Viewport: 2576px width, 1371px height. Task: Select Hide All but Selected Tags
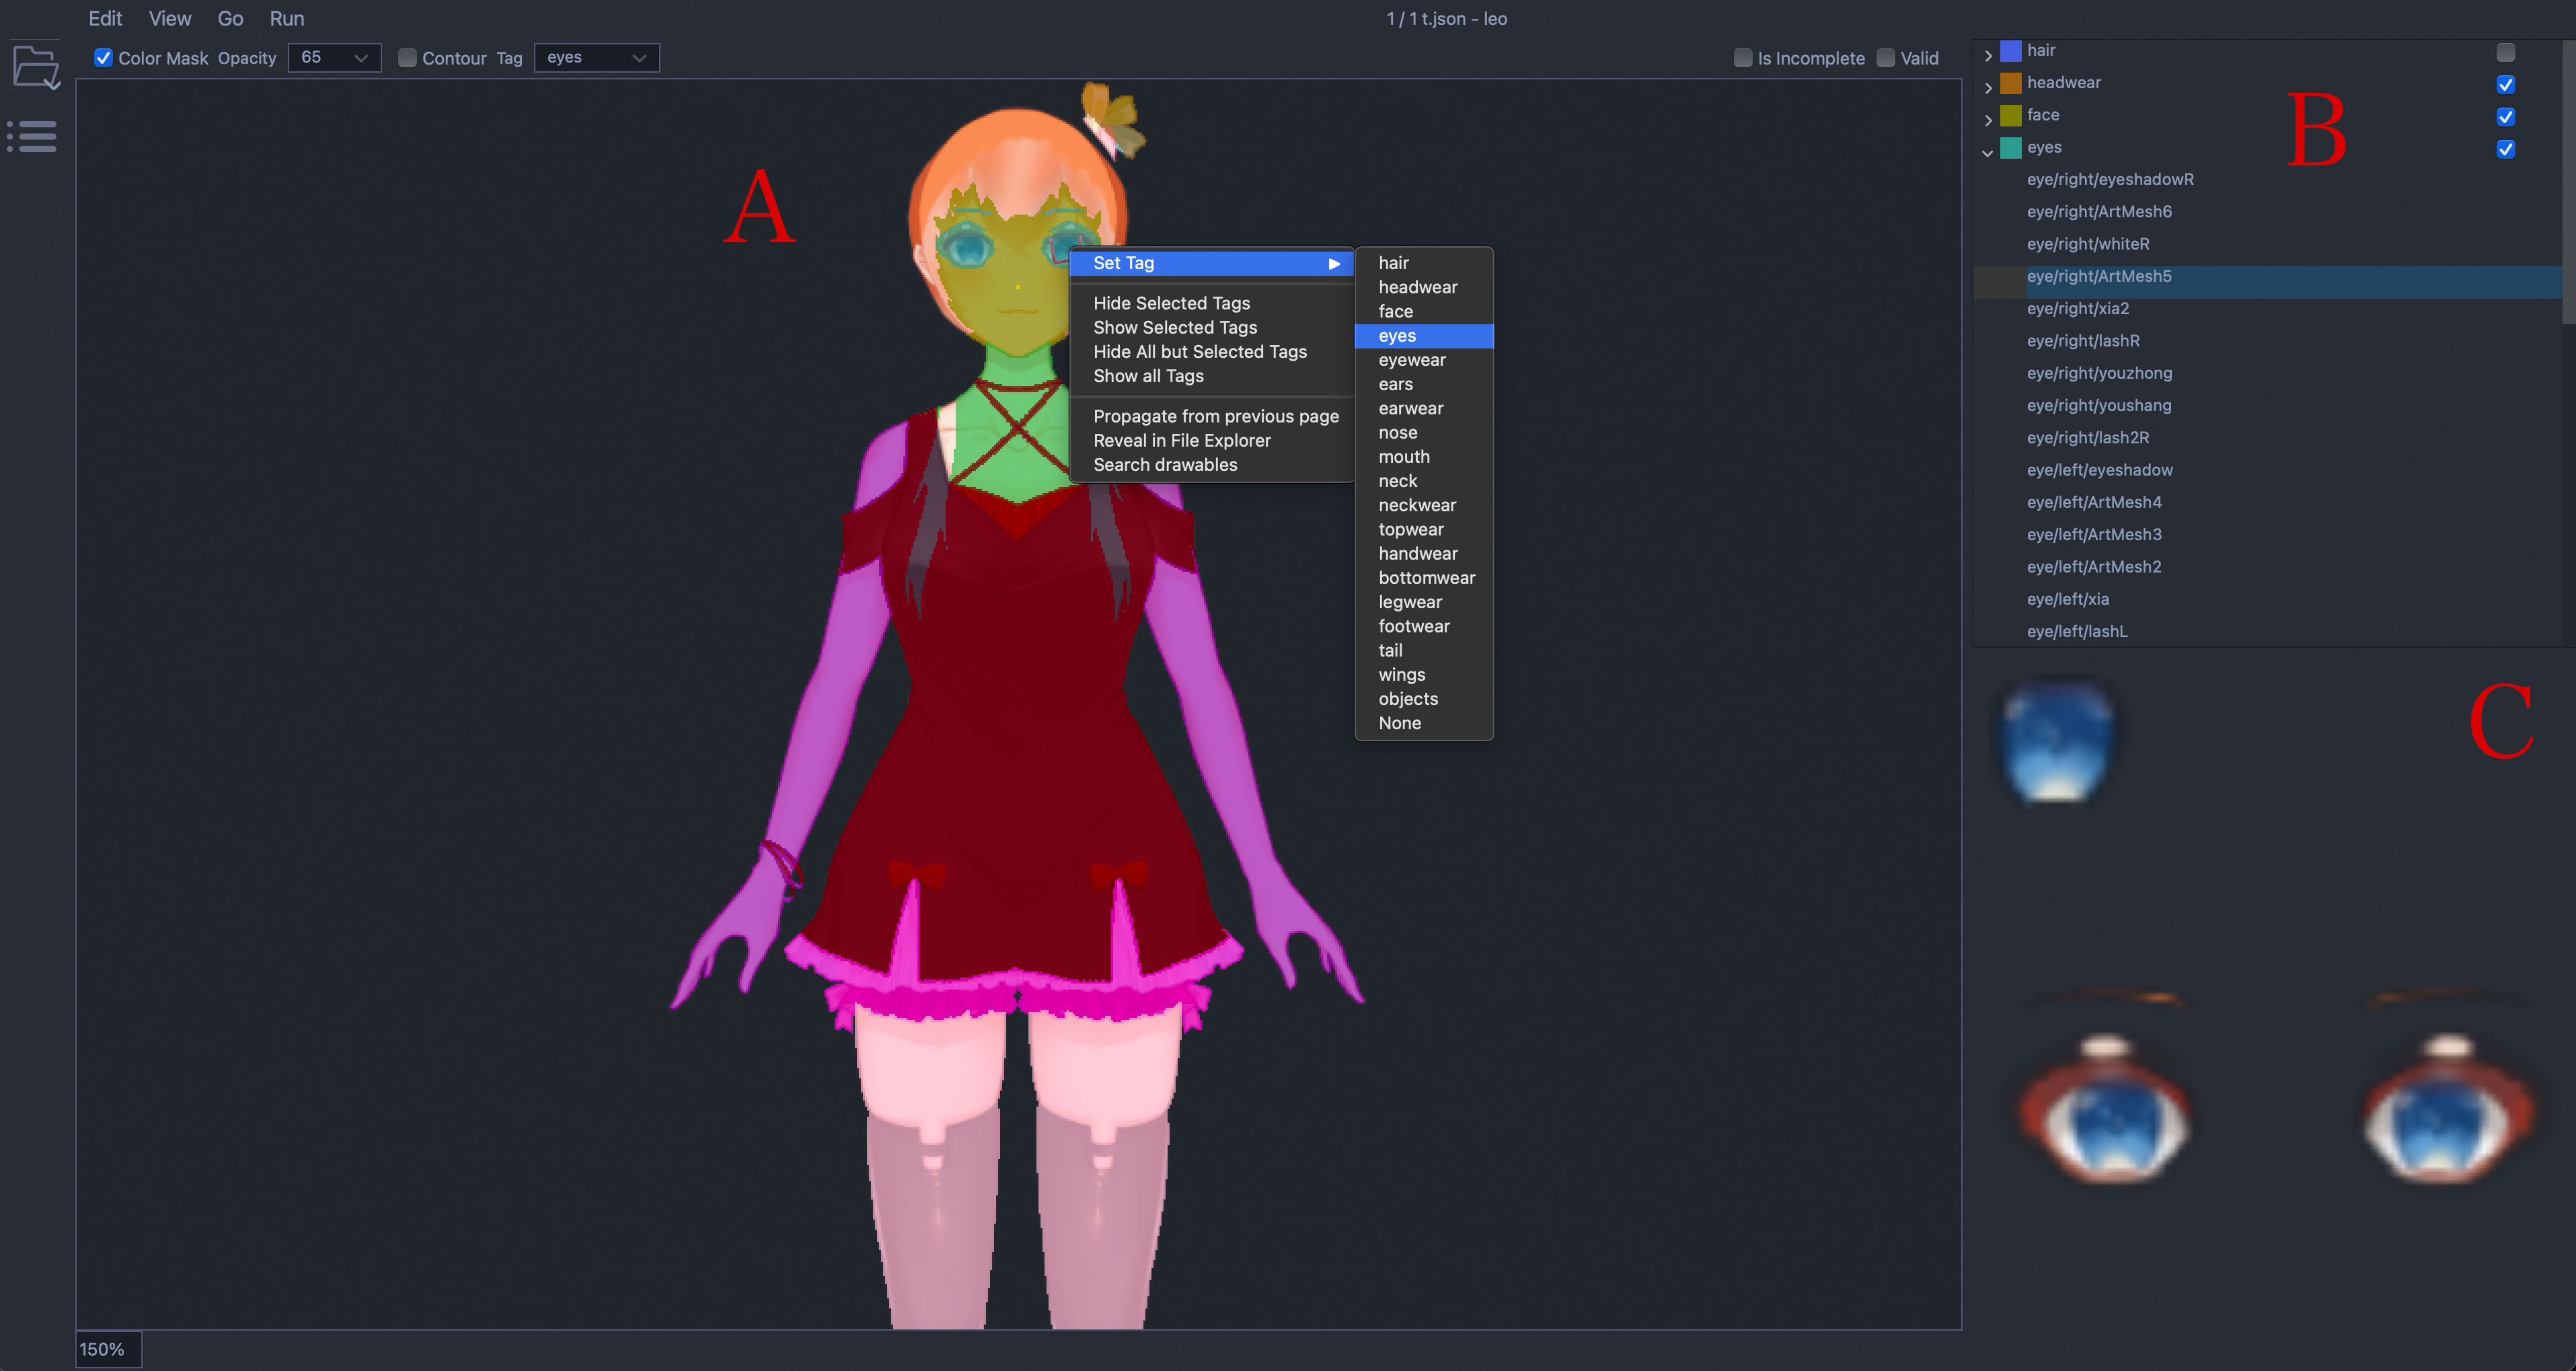pyautogui.click(x=1199, y=352)
